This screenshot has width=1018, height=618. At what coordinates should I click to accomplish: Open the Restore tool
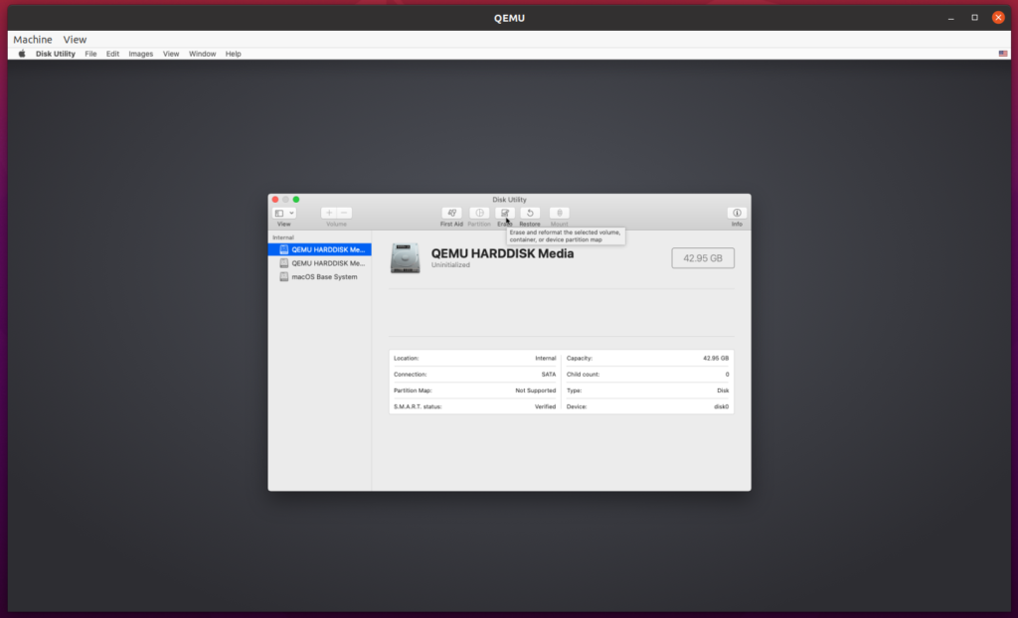[x=530, y=213]
